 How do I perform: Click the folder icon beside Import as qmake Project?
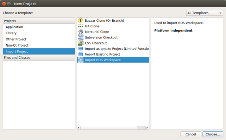point(81,49)
